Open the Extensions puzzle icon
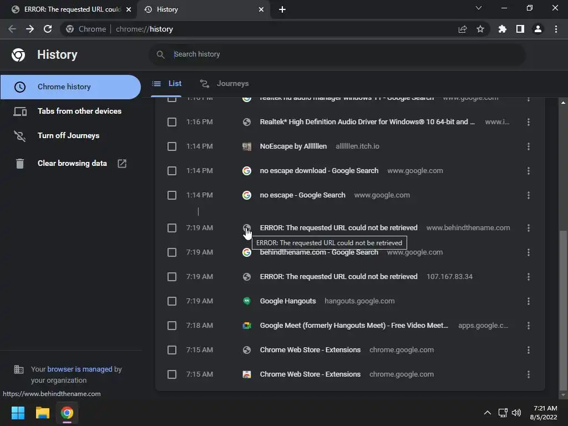 (x=503, y=29)
